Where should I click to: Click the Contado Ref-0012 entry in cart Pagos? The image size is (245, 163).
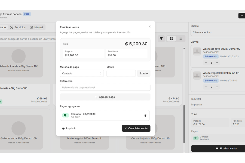point(218,138)
